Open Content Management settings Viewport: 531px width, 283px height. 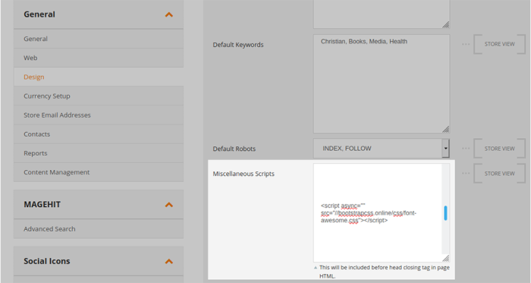click(x=99, y=172)
